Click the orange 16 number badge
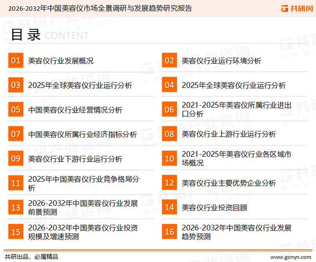 [x=169, y=232]
